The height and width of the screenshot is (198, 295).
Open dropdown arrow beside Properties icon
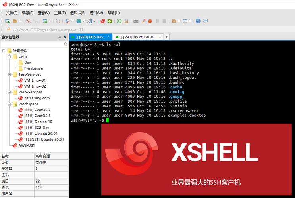[x=50, y=21]
